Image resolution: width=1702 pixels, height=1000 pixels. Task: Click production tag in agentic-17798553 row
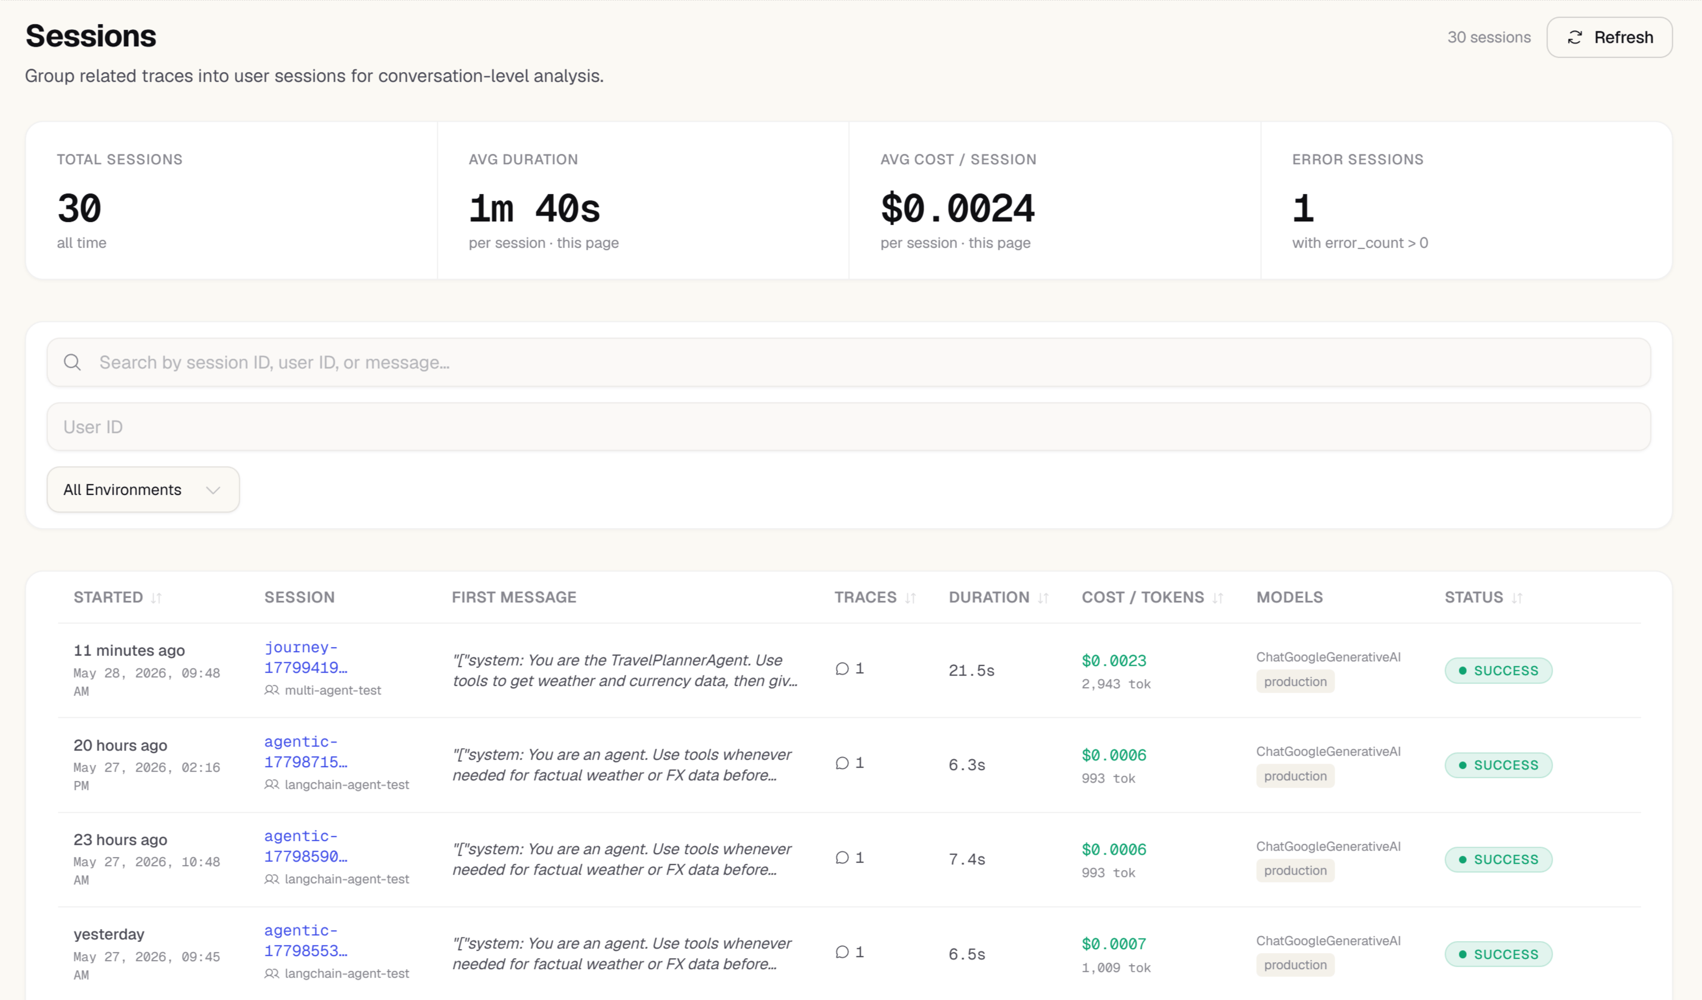point(1295,966)
